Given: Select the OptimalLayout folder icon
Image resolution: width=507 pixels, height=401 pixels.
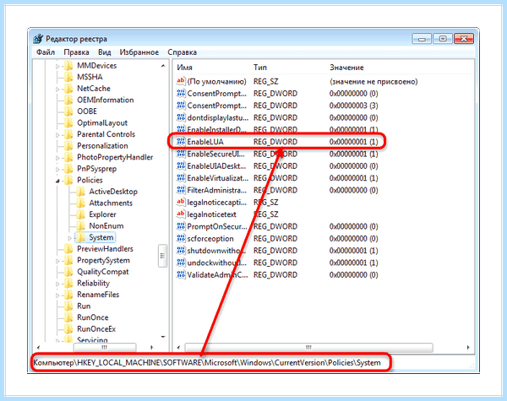Looking at the screenshot, I should pos(68,122).
